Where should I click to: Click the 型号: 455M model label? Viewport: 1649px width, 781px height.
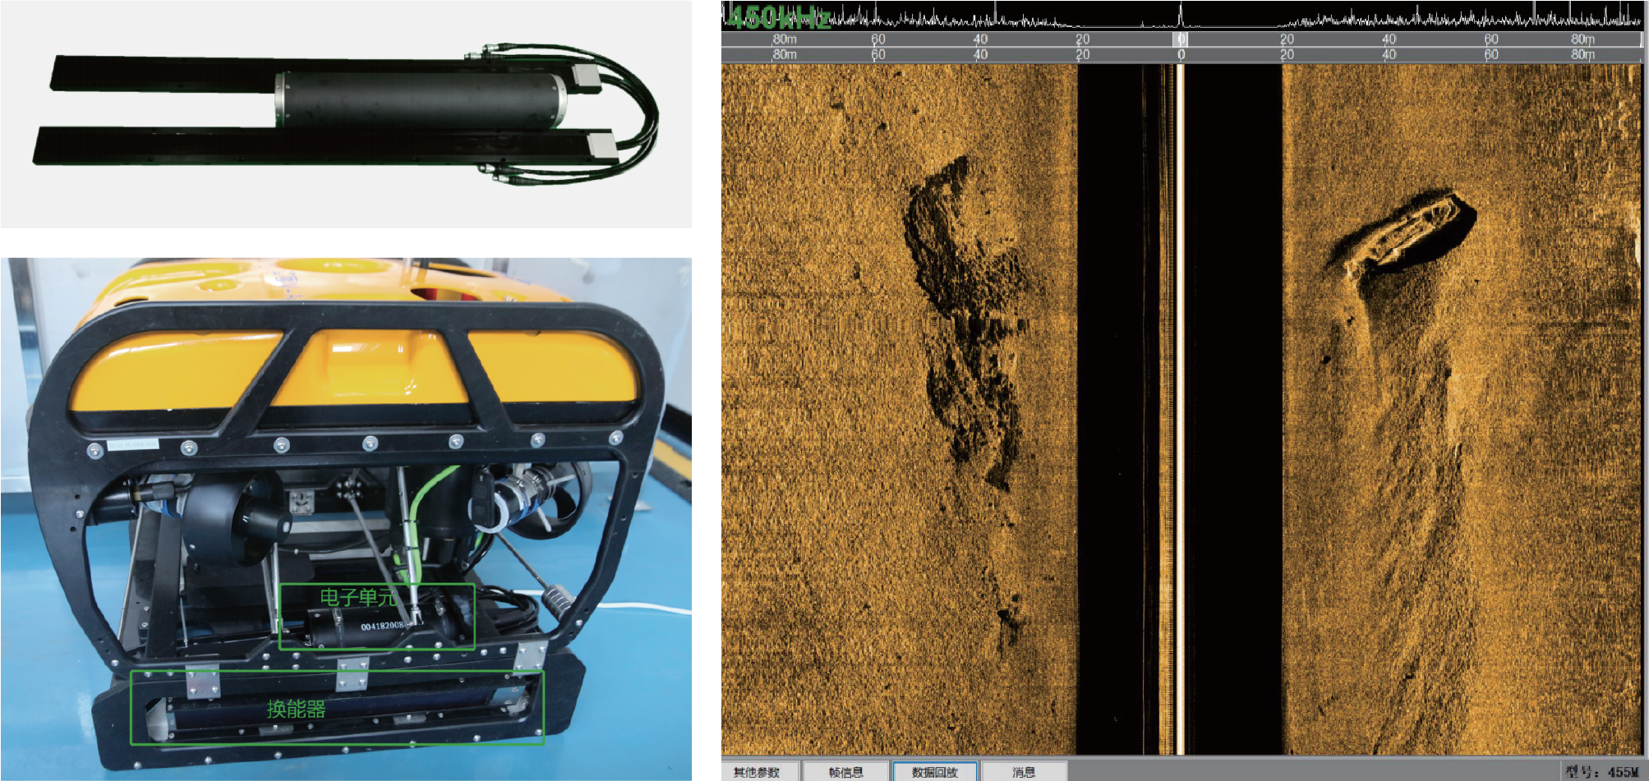1601,771
